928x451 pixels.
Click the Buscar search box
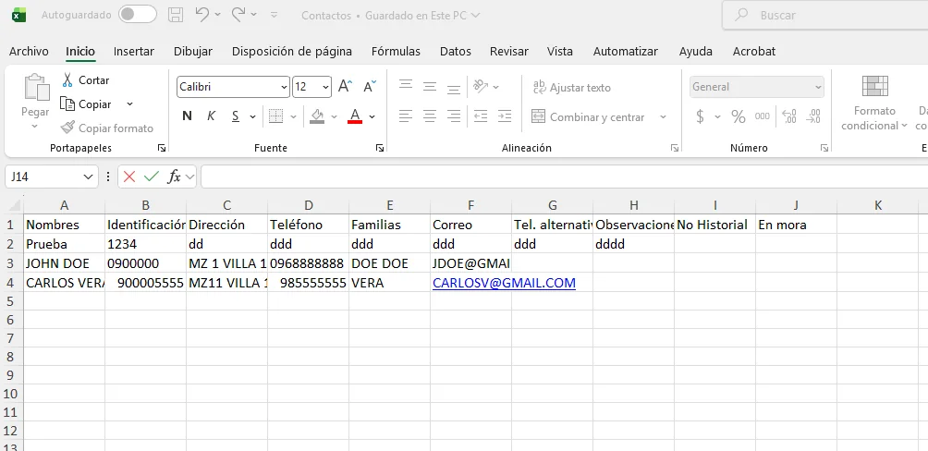pos(825,16)
